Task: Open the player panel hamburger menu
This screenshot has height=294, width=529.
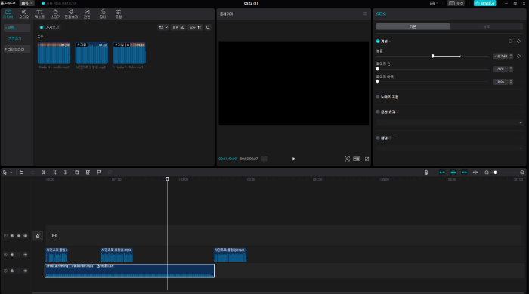Action: pos(365,14)
